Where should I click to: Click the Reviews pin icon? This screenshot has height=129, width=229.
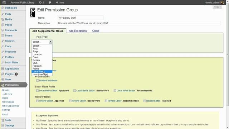tap(3, 41)
